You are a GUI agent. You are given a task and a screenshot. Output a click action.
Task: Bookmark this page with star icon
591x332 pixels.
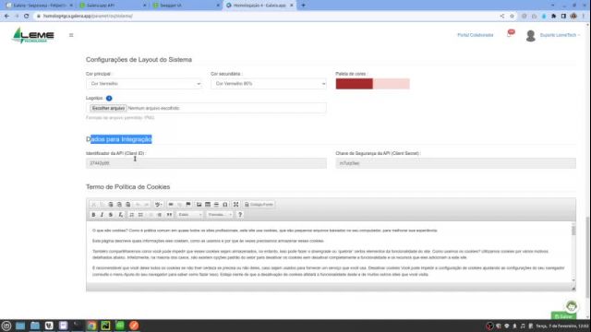tap(512, 17)
